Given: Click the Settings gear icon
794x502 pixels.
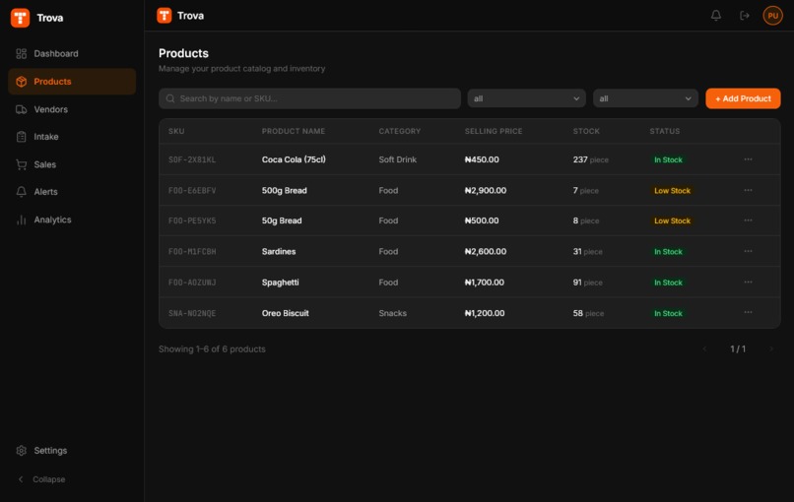Looking at the screenshot, I should [x=22, y=451].
